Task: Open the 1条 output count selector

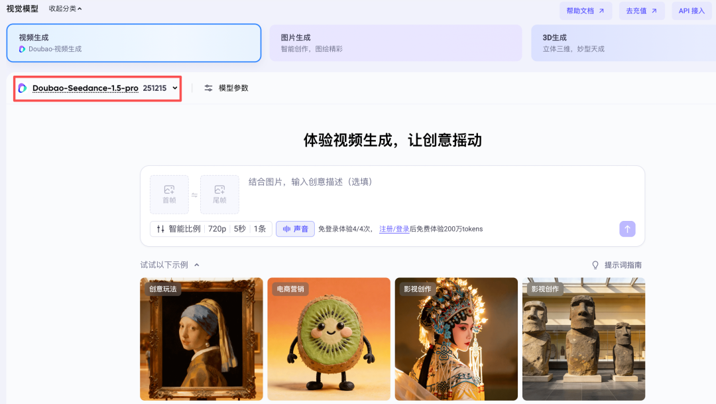Action: (x=260, y=229)
